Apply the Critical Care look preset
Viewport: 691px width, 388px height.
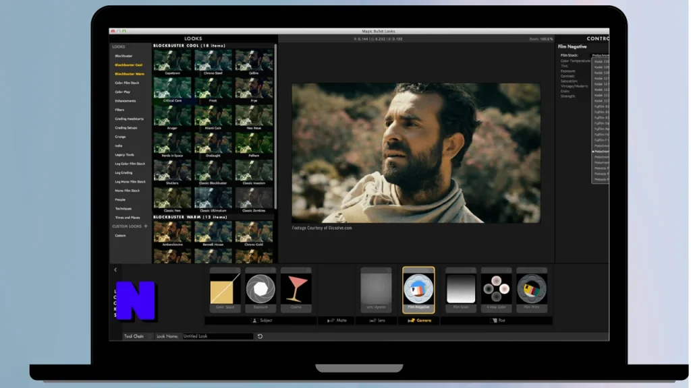(172, 90)
